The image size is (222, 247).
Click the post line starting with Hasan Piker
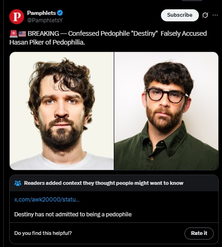click(x=47, y=42)
